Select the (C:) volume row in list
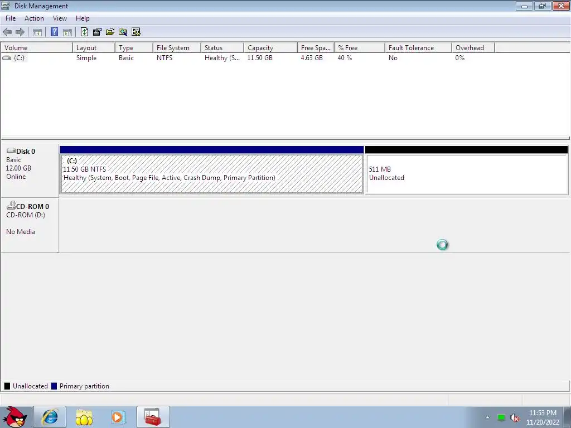 [248, 58]
